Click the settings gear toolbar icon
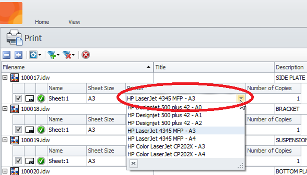 coord(33,55)
